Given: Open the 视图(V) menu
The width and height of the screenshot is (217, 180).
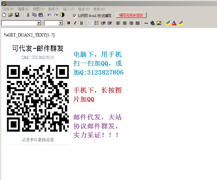Looking at the screenshot, I should (x=39, y=9).
